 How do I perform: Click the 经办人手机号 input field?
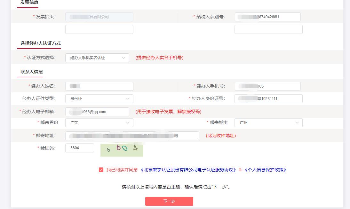click(x=268, y=86)
